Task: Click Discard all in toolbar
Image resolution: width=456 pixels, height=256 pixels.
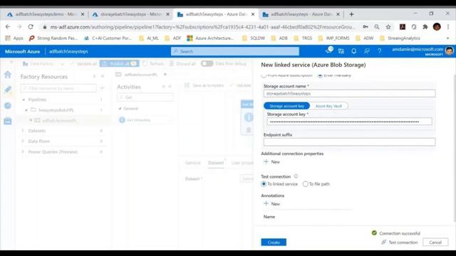Action: [x=182, y=63]
